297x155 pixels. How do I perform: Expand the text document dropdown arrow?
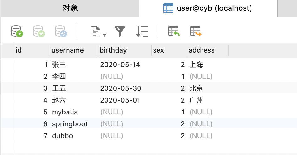pos(105,34)
